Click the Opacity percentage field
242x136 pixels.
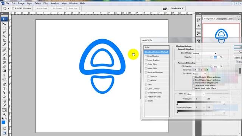coord(216,57)
